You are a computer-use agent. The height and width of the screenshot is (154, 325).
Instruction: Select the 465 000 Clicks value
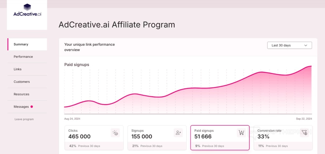pos(79,136)
